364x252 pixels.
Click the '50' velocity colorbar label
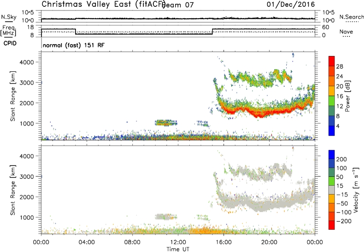click(340, 177)
